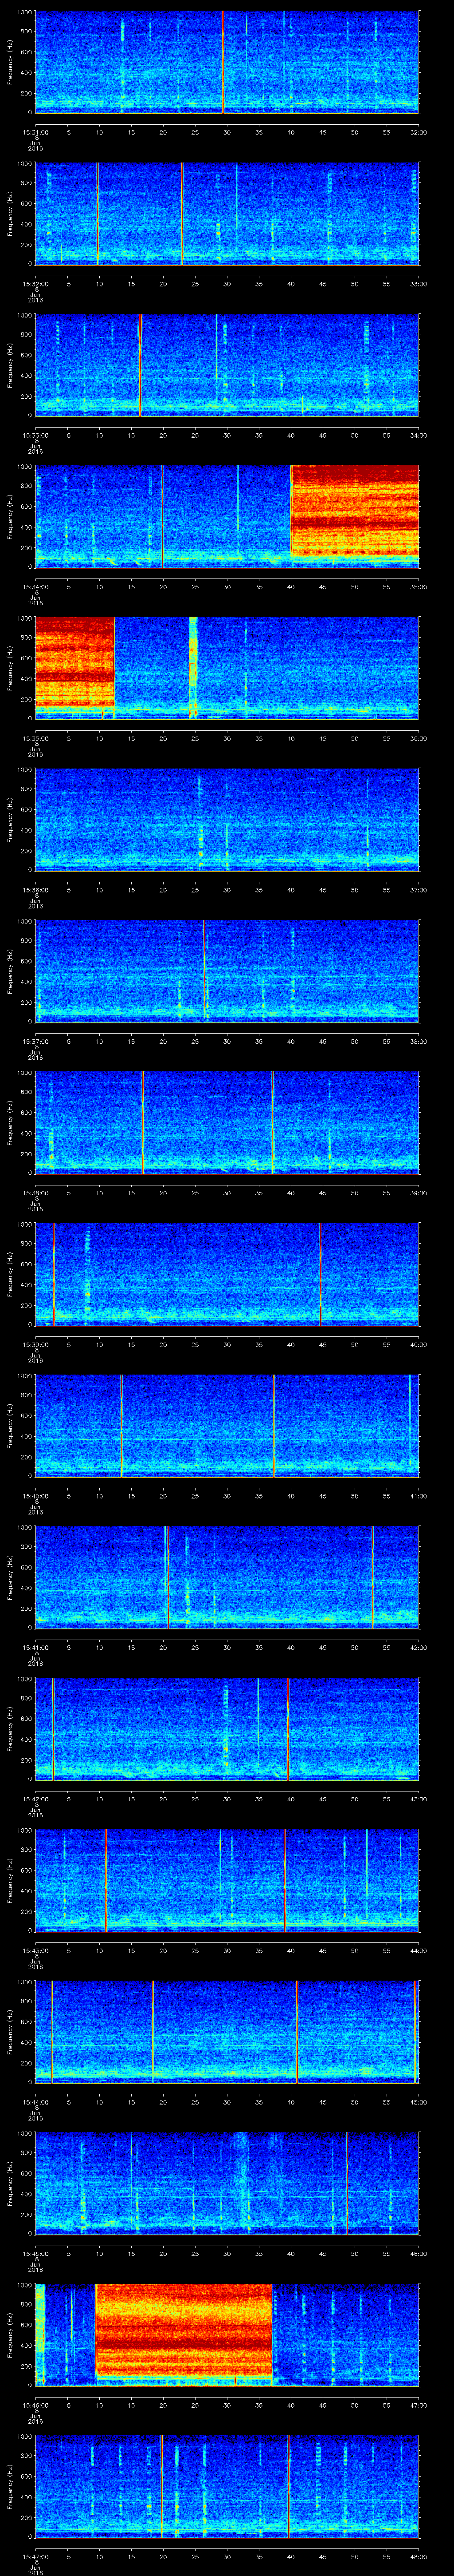Click Frequency (Hz) axis label of 15:31:00 panel
This screenshot has width=454, height=2576.
(x=10, y=62)
